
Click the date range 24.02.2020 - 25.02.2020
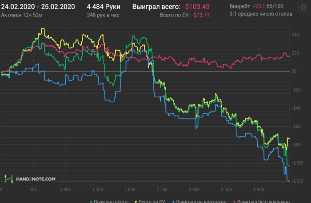[x=38, y=7]
